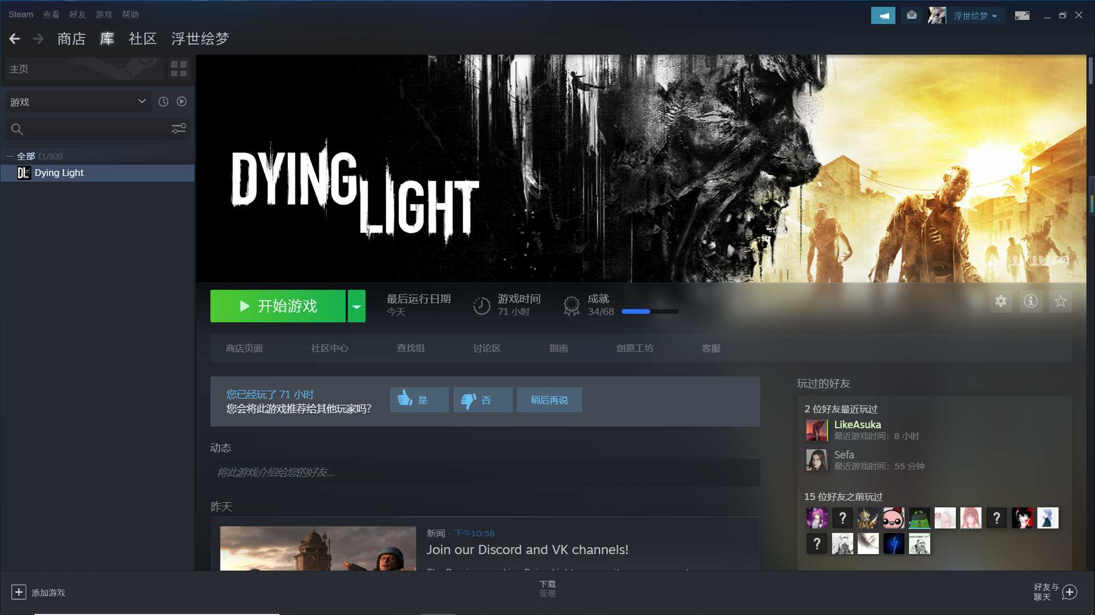Open LikeAsuka's avatar
Image resolution: width=1095 pixels, height=615 pixels.
click(817, 430)
